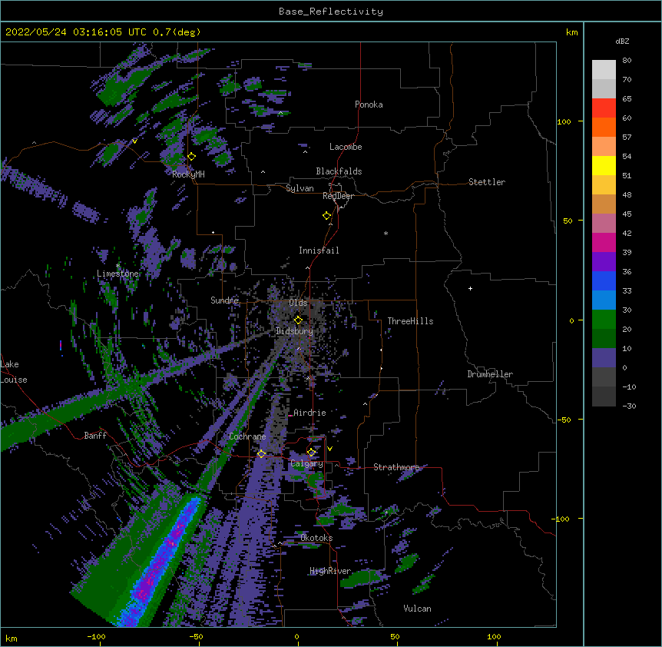Click the HighRiver town label
Viewport: 662px width, 647px height.
[330, 571]
